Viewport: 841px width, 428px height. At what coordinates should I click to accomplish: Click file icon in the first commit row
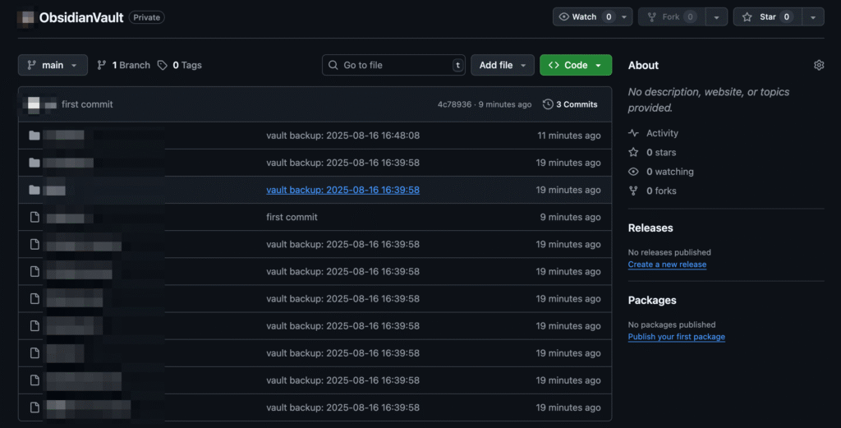pyautogui.click(x=34, y=217)
